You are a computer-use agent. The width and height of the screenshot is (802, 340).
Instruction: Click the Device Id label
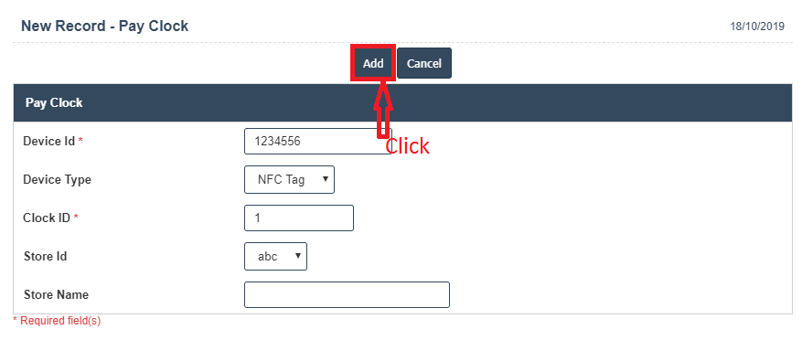[49, 141]
